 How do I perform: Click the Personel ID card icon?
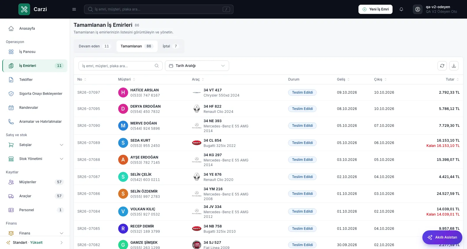coord(11,210)
